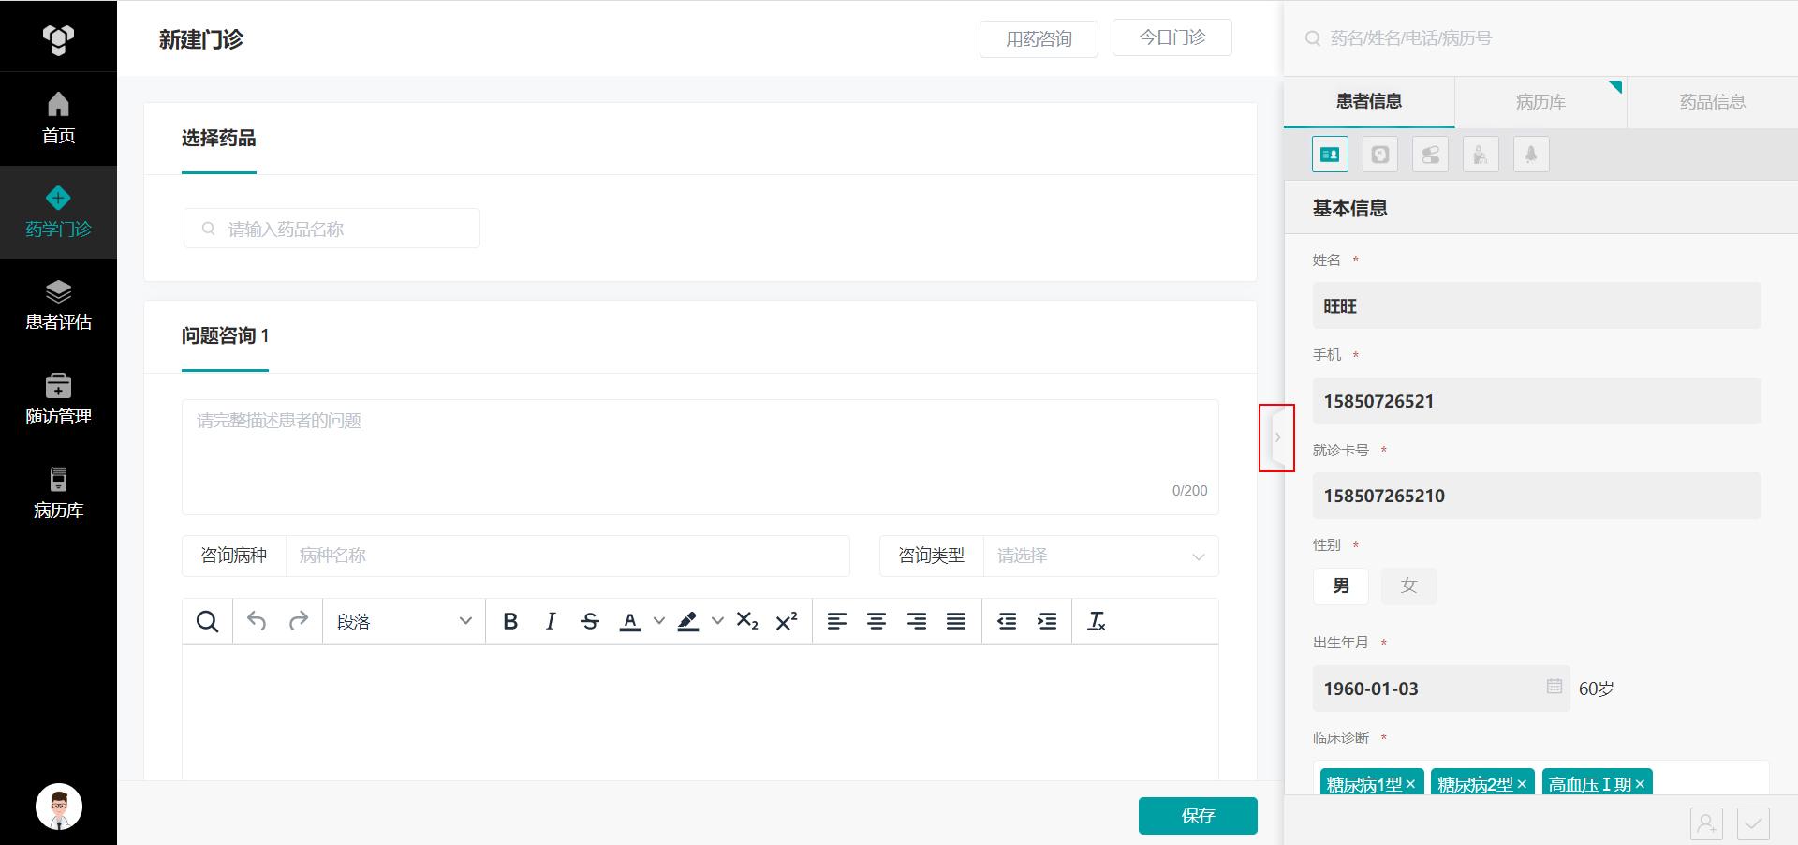
Task: Open the 咨询类型 dropdown
Action: point(1100,556)
